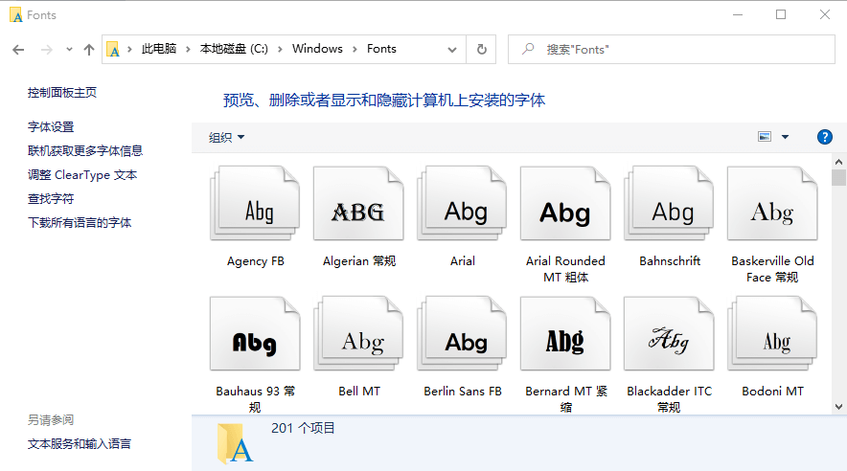
Task: Select the Blackadder ITC font icon
Action: click(x=669, y=334)
